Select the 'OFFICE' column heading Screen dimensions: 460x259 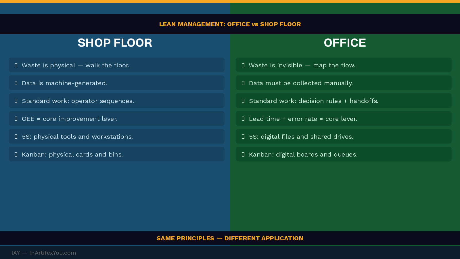pyautogui.click(x=345, y=43)
